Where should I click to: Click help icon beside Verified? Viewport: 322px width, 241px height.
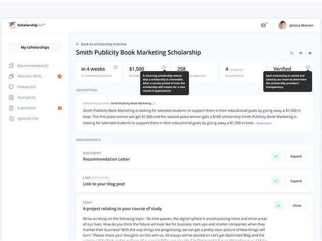(x=308, y=67)
